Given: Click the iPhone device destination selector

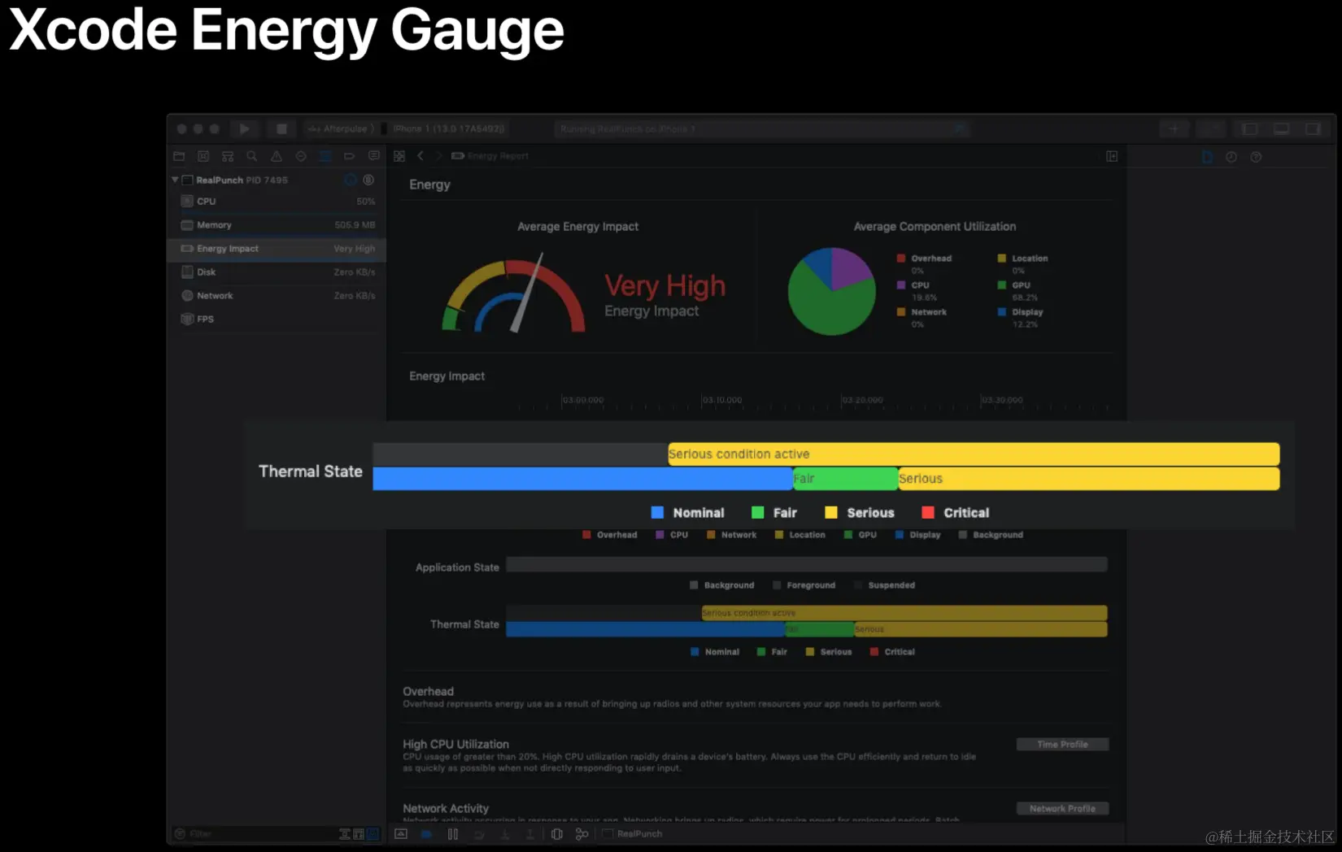Looking at the screenshot, I should tap(443, 128).
